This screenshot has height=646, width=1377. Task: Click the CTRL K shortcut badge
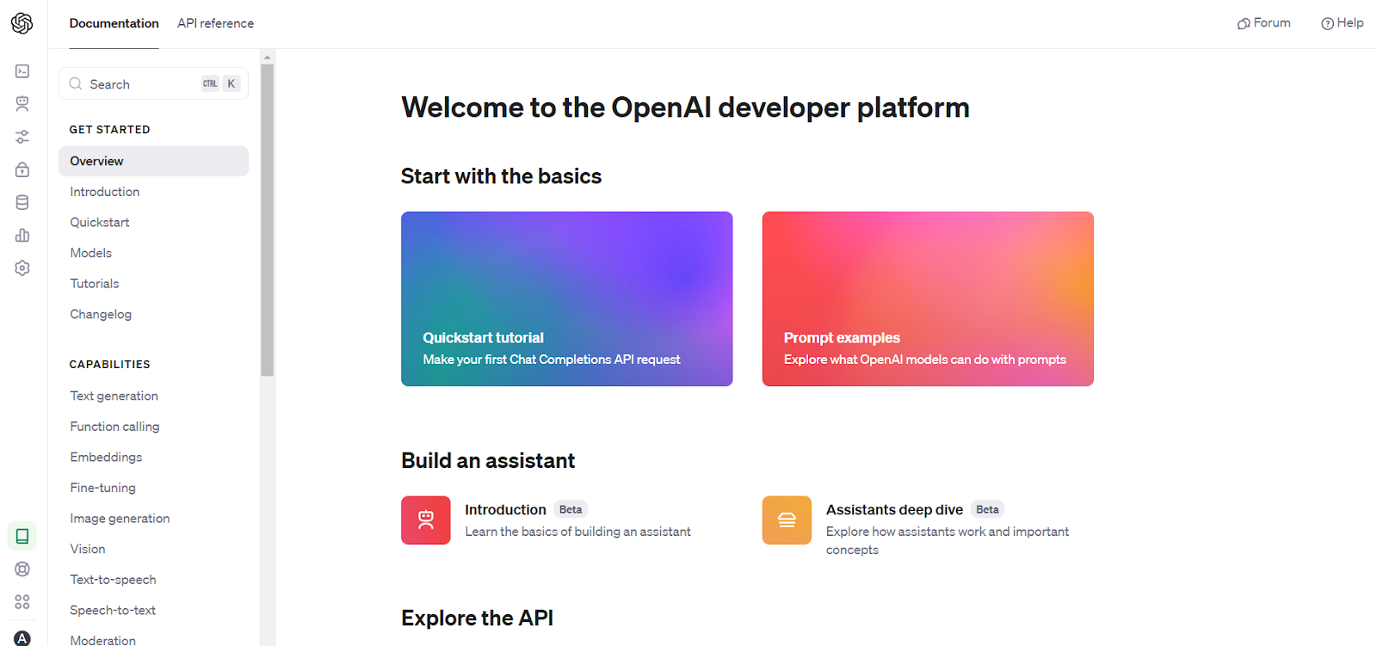point(220,83)
